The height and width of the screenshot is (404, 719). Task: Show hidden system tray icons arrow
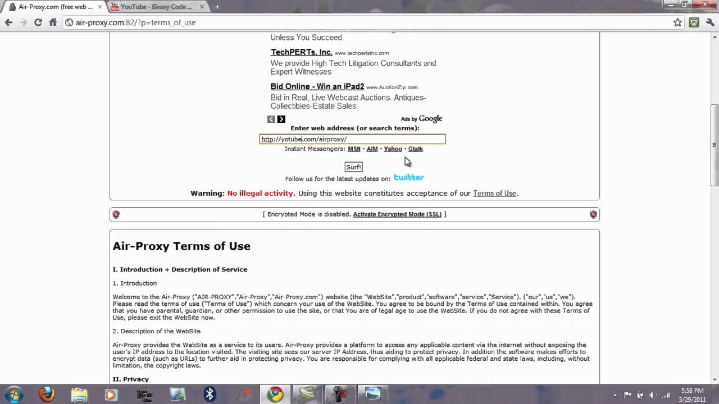[615, 395]
